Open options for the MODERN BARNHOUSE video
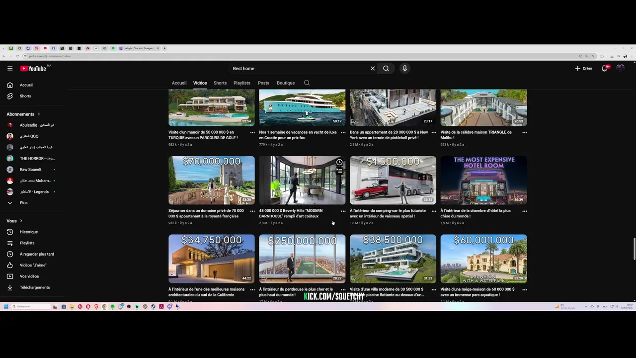The height and width of the screenshot is (358, 636). (x=343, y=211)
